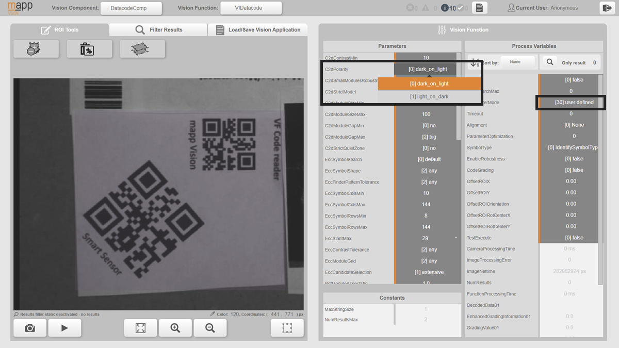Image resolution: width=619 pixels, height=348 pixels.
Task: Zoom in on the camera image
Action: tap(175, 328)
